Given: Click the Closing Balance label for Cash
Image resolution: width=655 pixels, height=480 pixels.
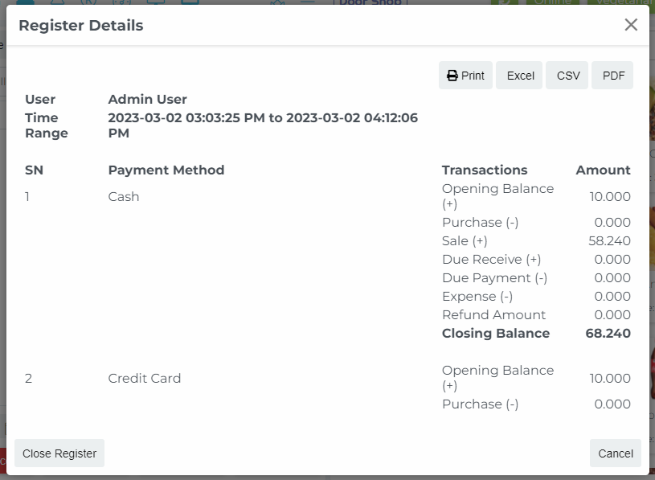Looking at the screenshot, I should (x=496, y=334).
